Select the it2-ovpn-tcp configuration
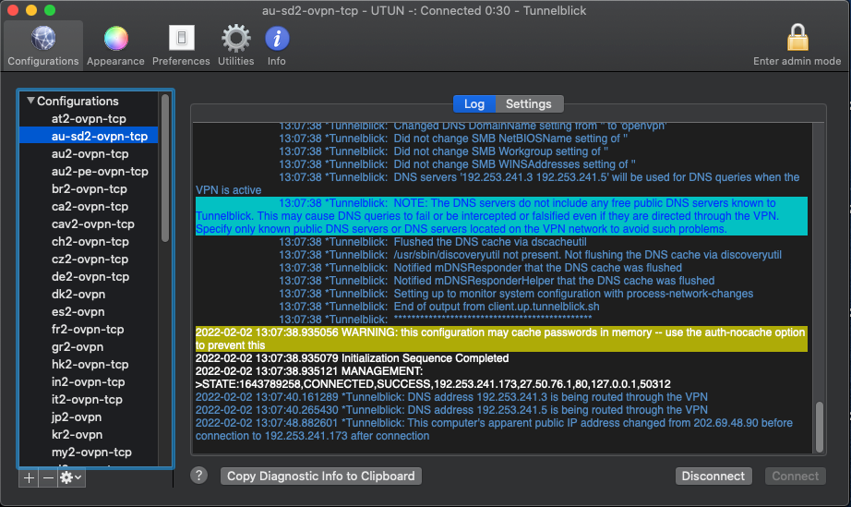851x507 pixels. pyautogui.click(x=89, y=400)
